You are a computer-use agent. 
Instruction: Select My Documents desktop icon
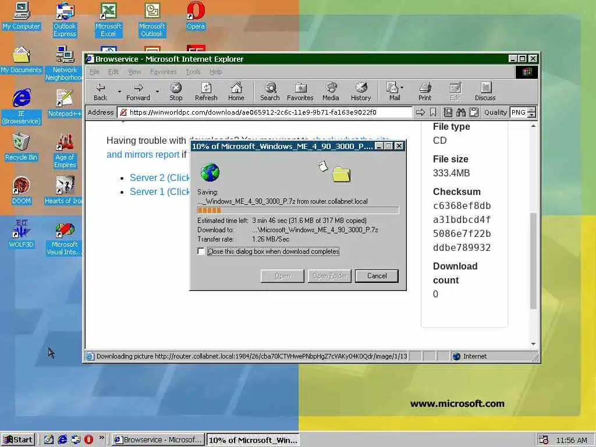22,60
